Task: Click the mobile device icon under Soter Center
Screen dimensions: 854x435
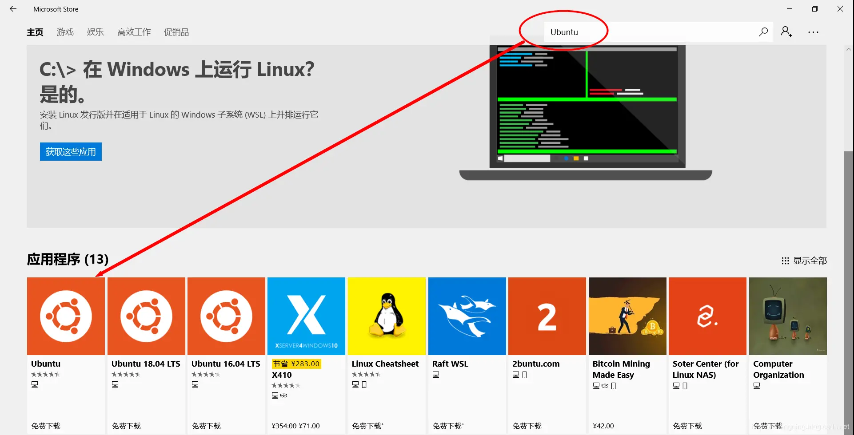Action: [685, 386]
